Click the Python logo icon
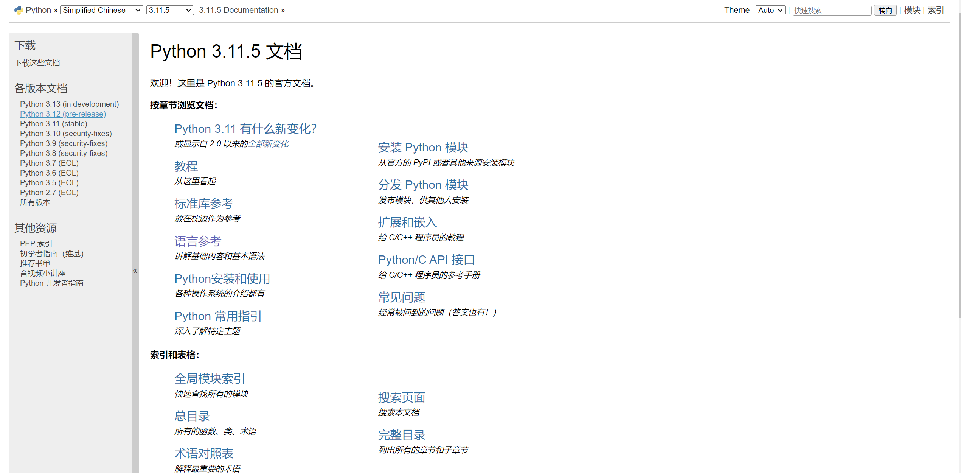Viewport: 961px width, 473px height. coord(18,10)
